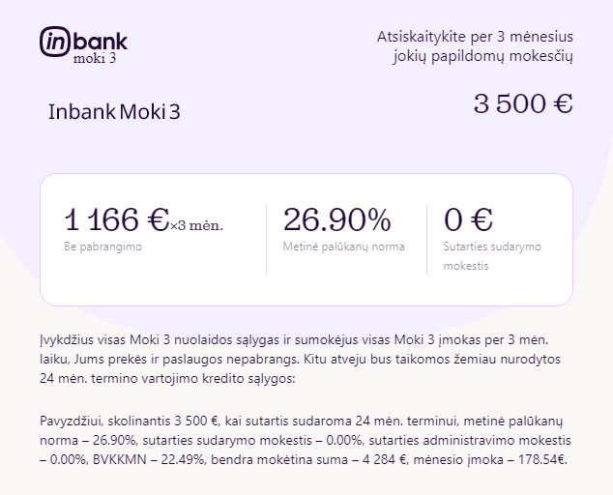
Task: Click the "Inbank Moki 3" title
Action: [x=114, y=112]
